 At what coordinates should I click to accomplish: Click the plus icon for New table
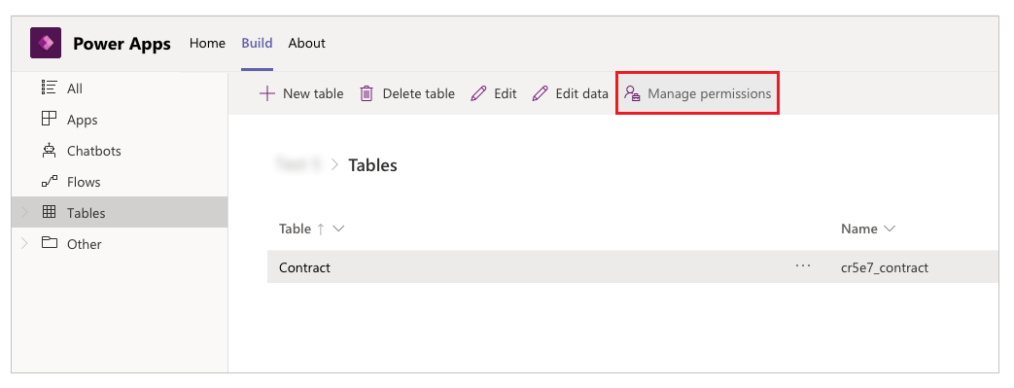coord(267,93)
